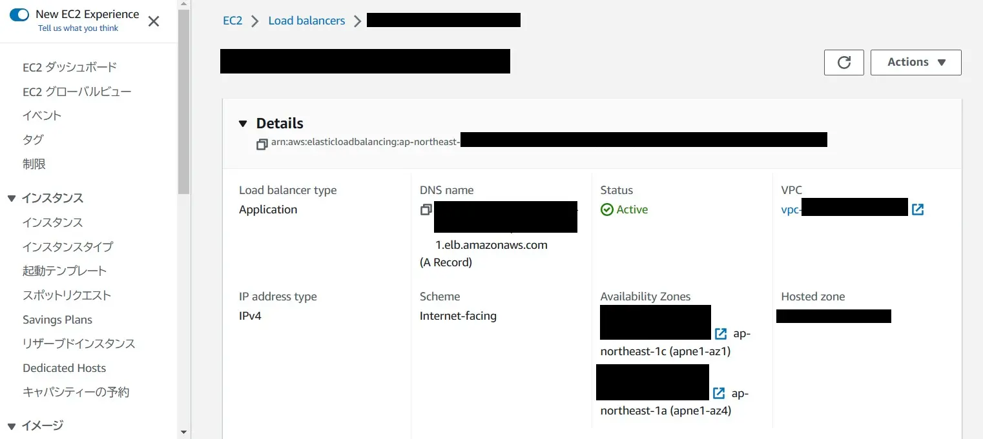Click the refresh icon button
Image resolution: width=983 pixels, height=439 pixels.
(x=843, y=63)
